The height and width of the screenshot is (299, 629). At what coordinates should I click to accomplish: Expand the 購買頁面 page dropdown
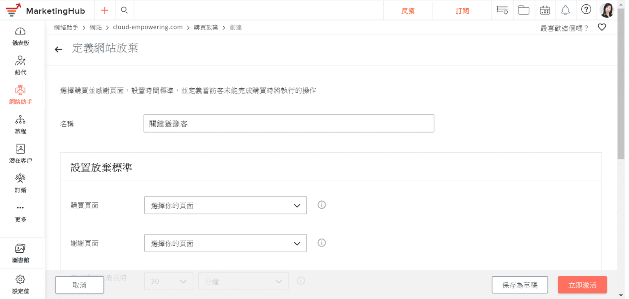pos(225,205)
